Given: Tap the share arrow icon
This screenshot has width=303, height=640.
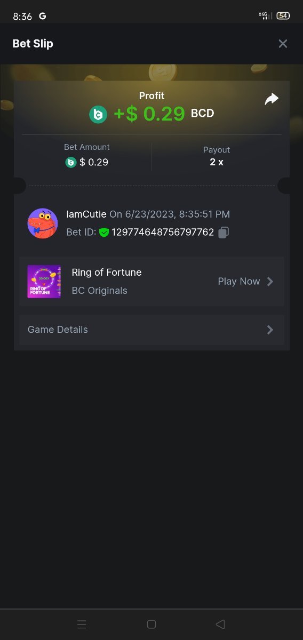Looking at the screenshot, I should click(272, 99).
